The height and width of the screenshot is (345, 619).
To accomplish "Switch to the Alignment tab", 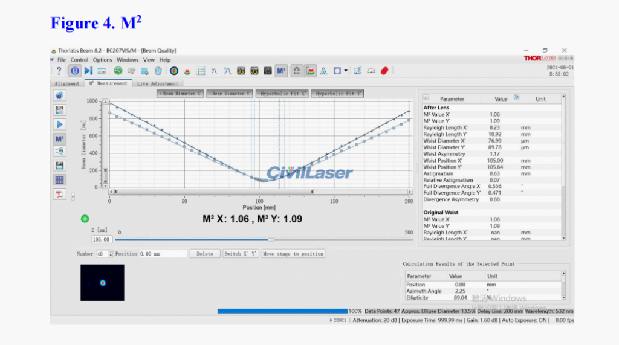I will 66,84.
